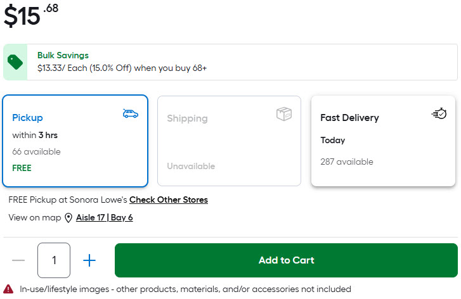461x299 pixels.
Task: Click the 66 available pickup text
Action: click(x=37, y=152)
